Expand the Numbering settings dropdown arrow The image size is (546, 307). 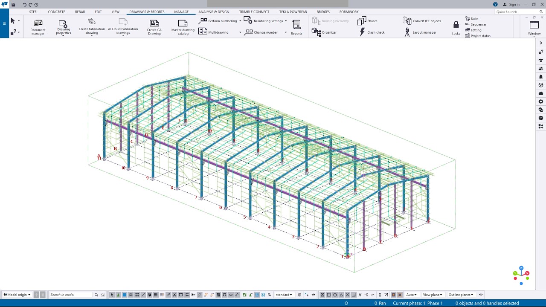click(x=286, y=21)
